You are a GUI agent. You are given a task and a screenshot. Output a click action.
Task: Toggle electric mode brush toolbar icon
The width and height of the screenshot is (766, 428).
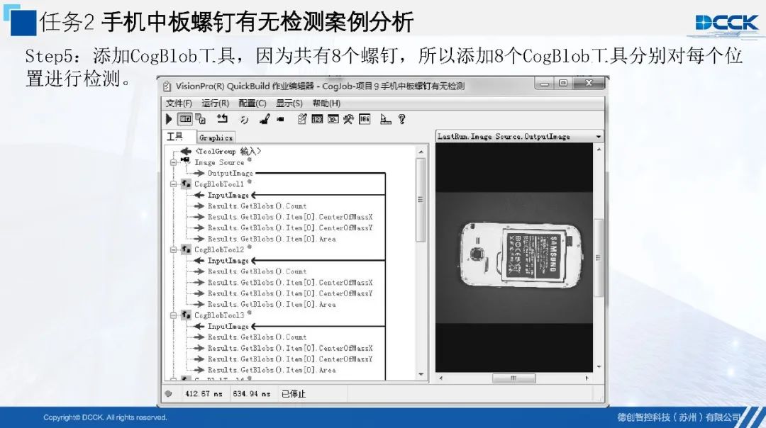[x=265, y=119]
